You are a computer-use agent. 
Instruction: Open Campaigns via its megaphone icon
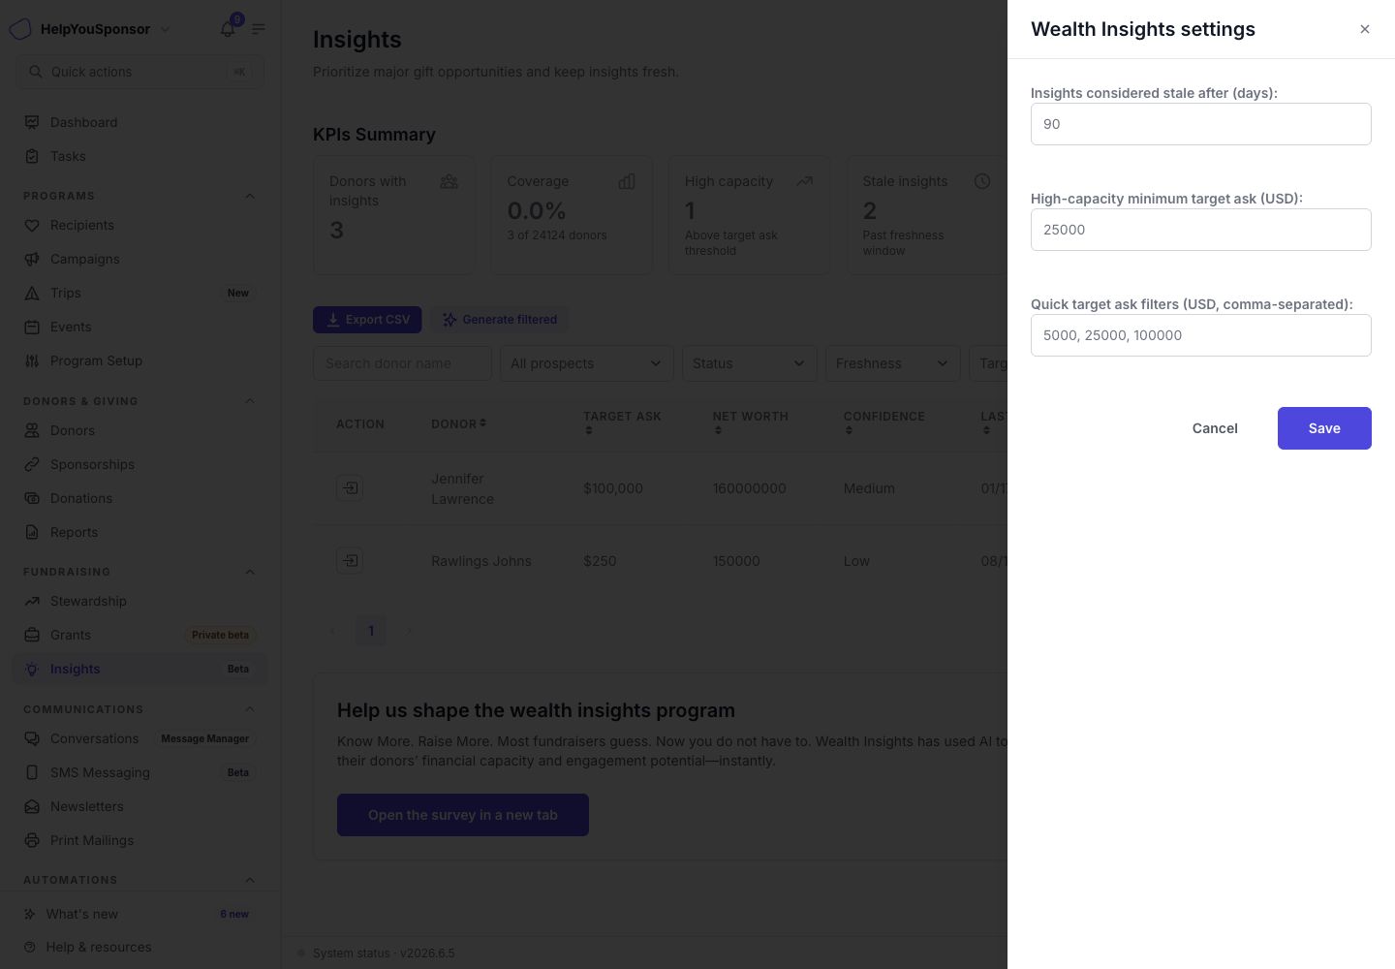[x=32, y=259]
